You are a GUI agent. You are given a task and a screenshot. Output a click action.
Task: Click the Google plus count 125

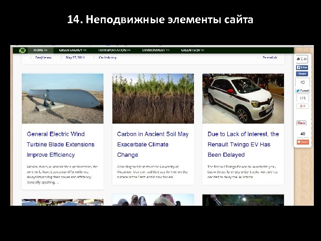pos(303,98)
